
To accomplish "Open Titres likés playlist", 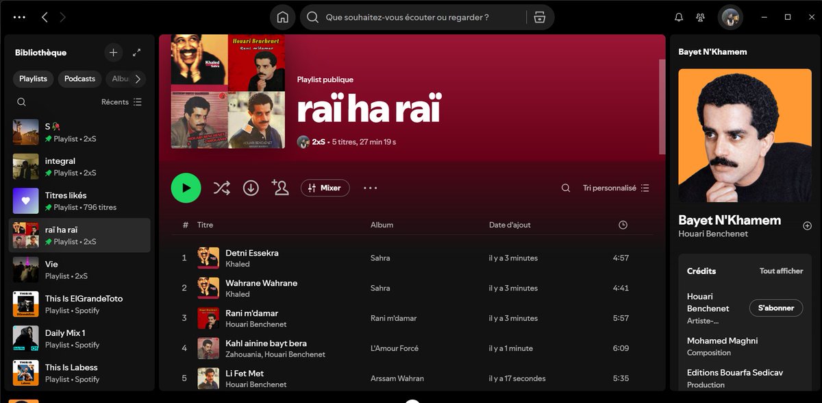I will coord(79,201).
